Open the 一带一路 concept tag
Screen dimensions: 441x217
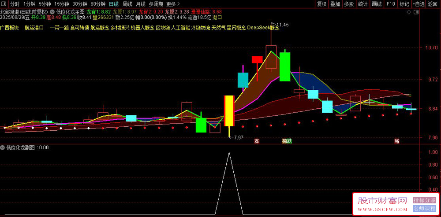click(x=60, y=28)
